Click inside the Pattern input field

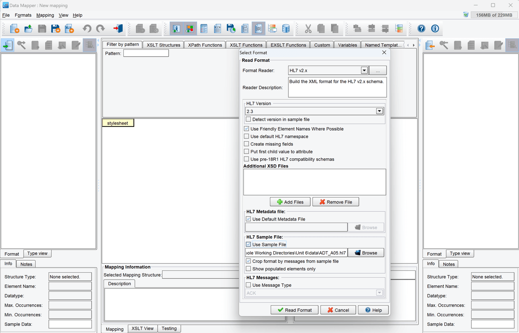146,53
